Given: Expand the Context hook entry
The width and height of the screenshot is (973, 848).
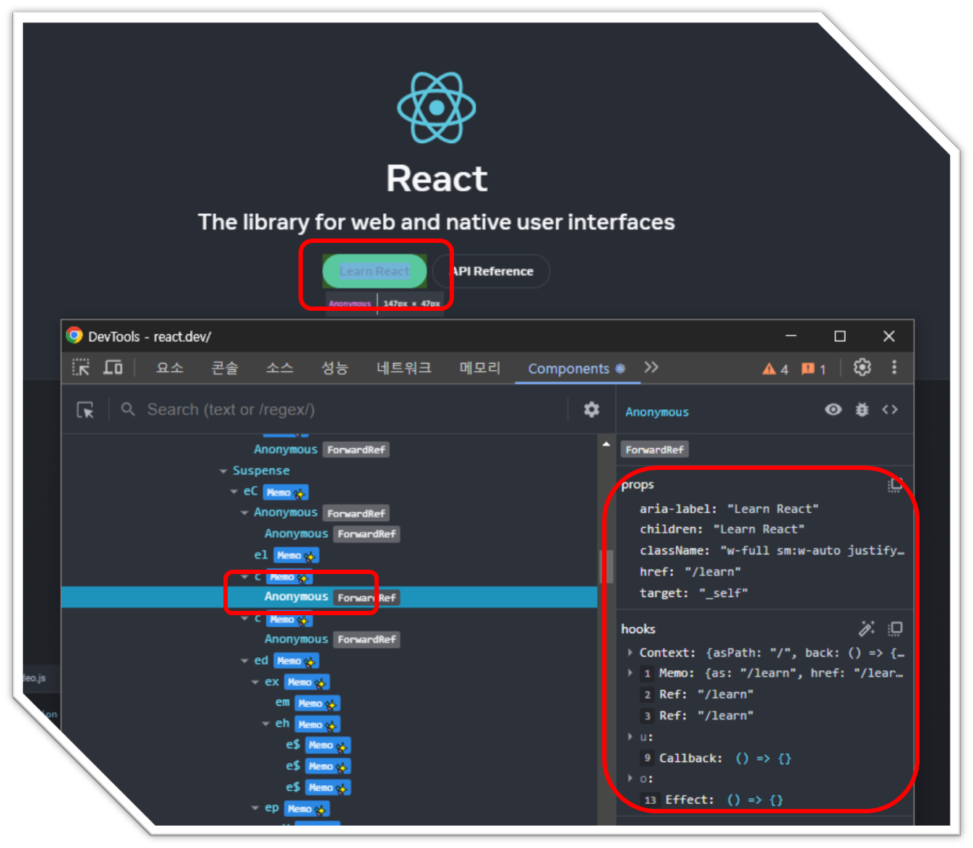Looking at the screenshot, I should (x=630, y=653).
